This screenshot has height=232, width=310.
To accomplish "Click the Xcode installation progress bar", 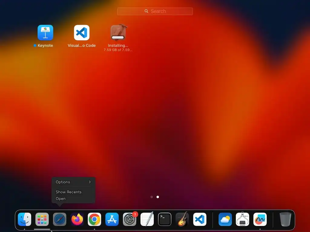I will point(118,37).
